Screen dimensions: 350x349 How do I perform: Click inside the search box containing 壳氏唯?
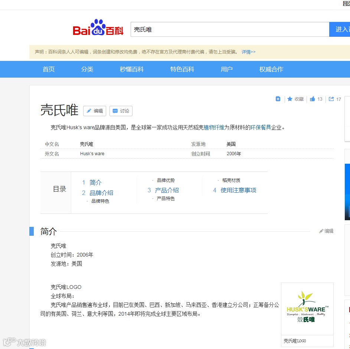pos(230,29)
